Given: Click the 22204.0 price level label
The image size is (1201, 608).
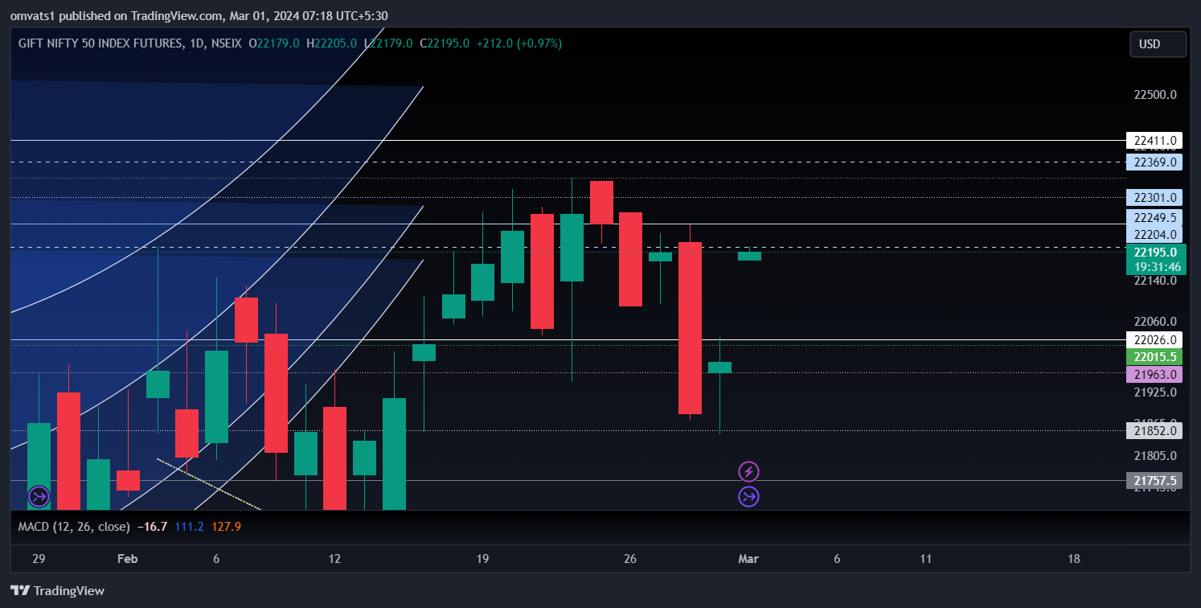Looking at the screenshot, I should [1154, 234].
